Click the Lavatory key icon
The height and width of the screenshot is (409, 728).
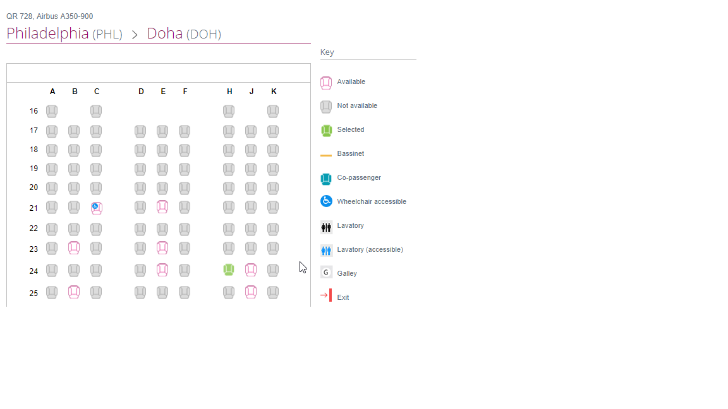[x=326, y=227]
